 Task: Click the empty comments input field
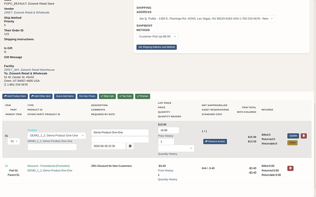click(120, 139)
